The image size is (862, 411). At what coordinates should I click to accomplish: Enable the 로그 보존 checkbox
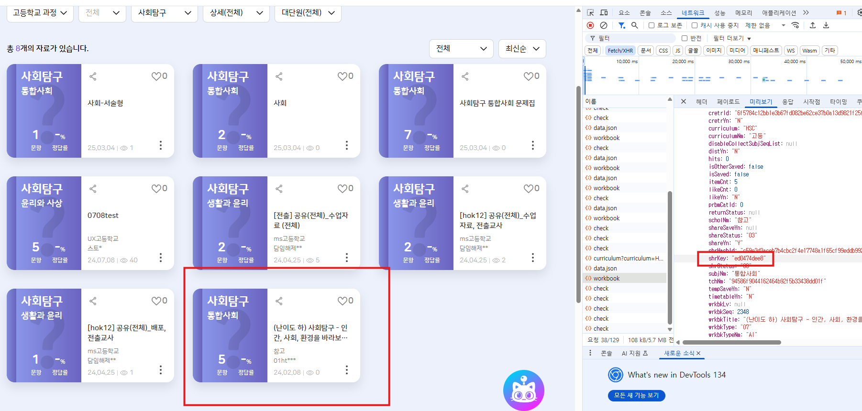point(652,25)
